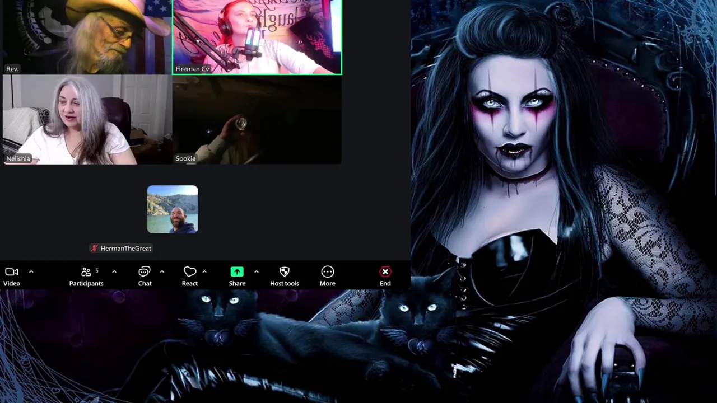Open the Participants panel icon
The height and width of the screenshot is (403, 717).
coord(86,272)
